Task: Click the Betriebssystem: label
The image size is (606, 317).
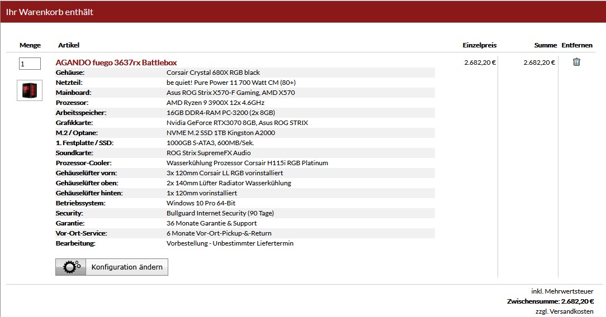Action: [81, 203]
